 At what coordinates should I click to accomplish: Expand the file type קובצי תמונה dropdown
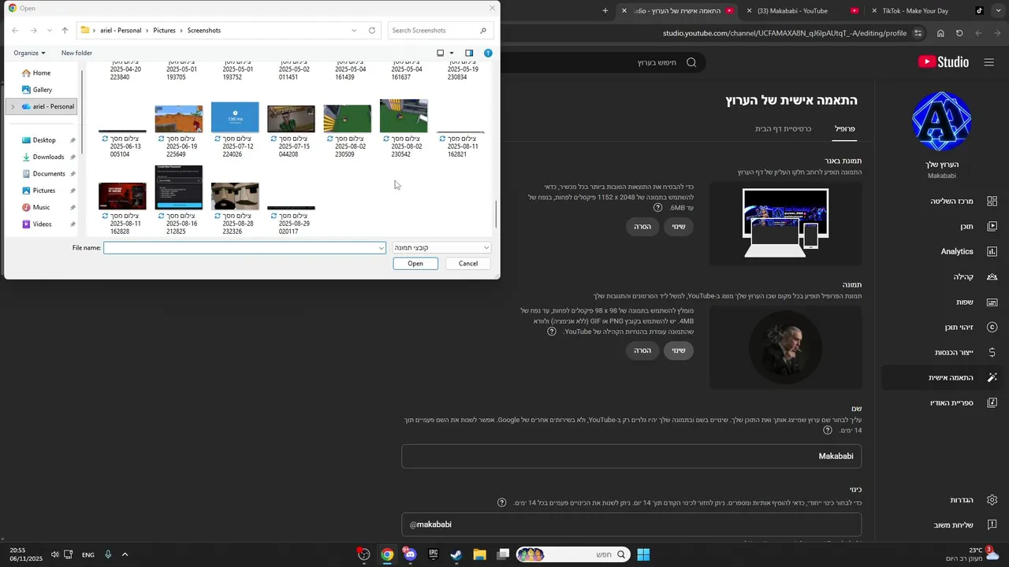pyautogui.click(x=486, y=247)
